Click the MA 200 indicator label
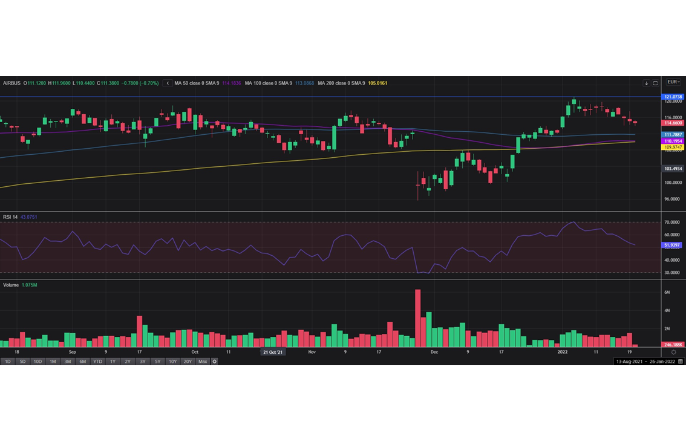 341,83
